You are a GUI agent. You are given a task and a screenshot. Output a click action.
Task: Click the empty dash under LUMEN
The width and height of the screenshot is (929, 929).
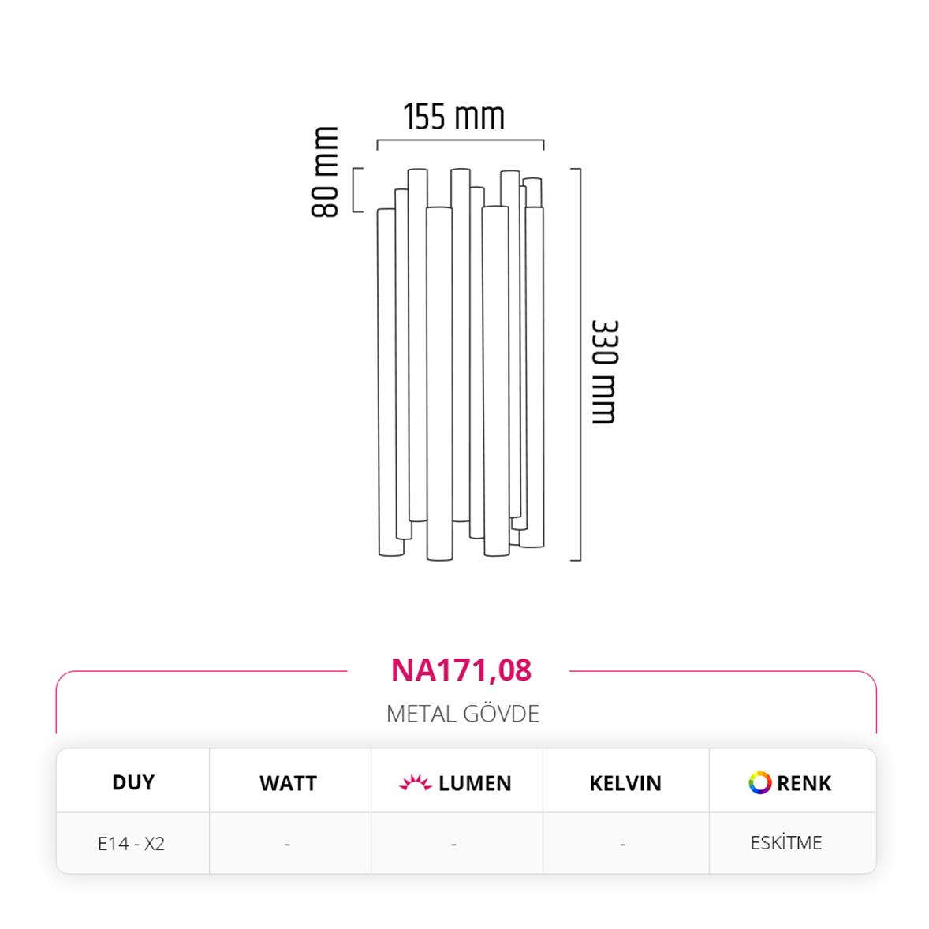[453, 844]
